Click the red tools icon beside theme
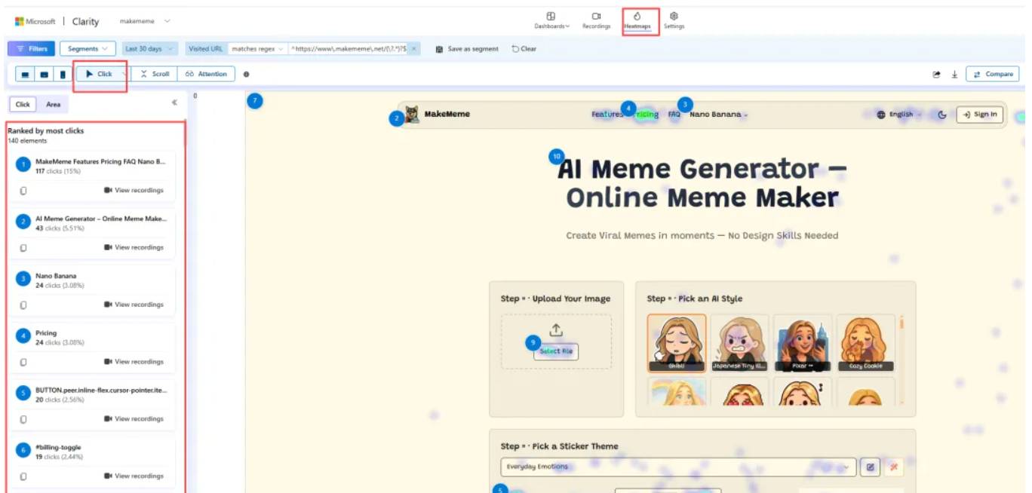 point(894,467)
